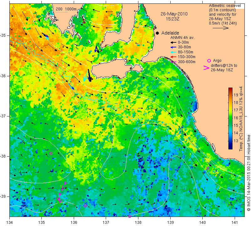Viewport: 251px width, 226px height.
Task: Click the 'drifters@12h to' text
Action: [224, 66]
